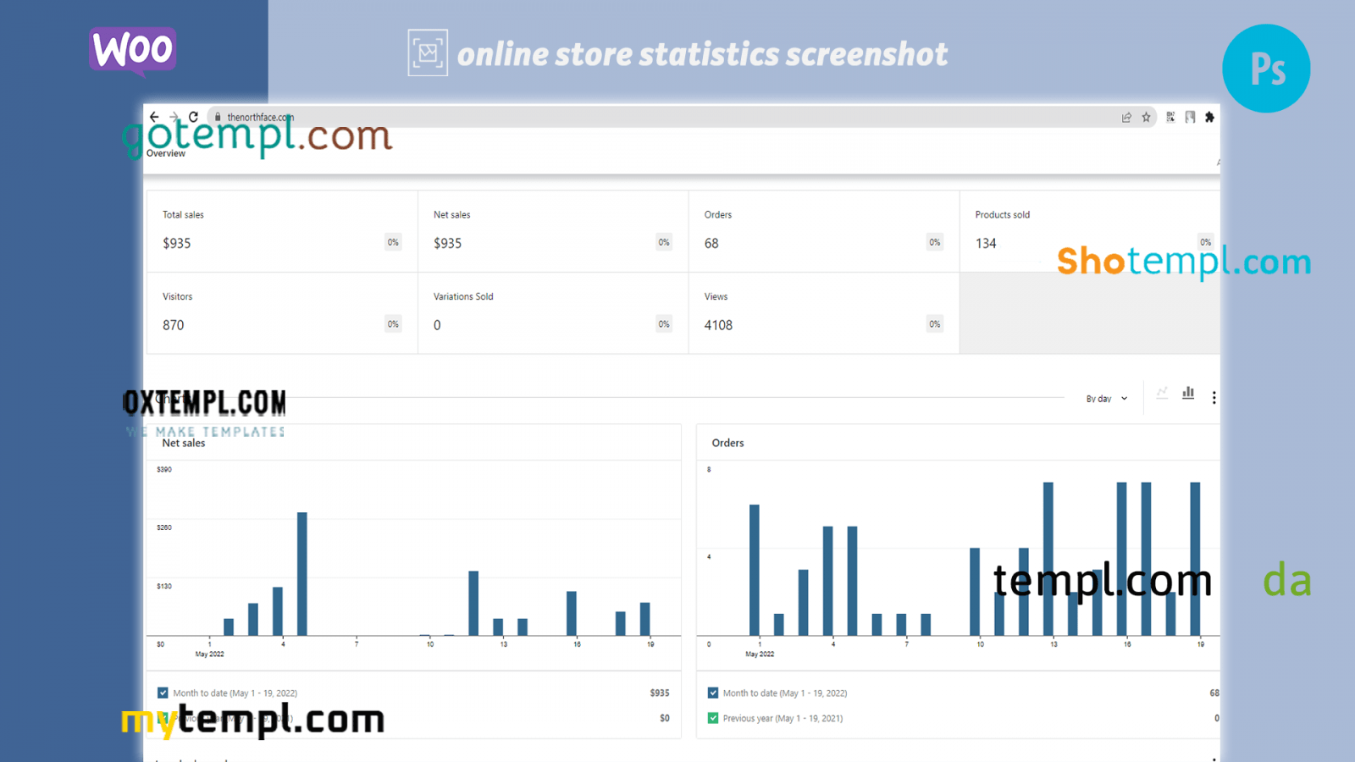Bookmark the page with the star icon

click(1146, 118)
